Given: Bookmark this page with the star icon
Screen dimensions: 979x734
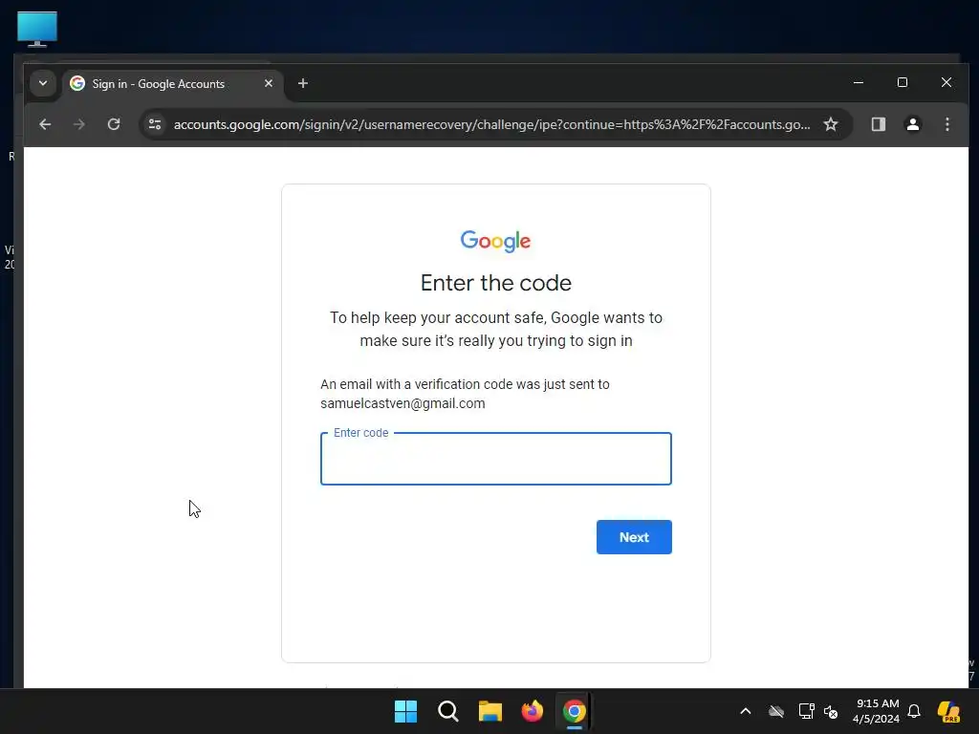Looking at the screenshot, I should (x=831, y=124).
